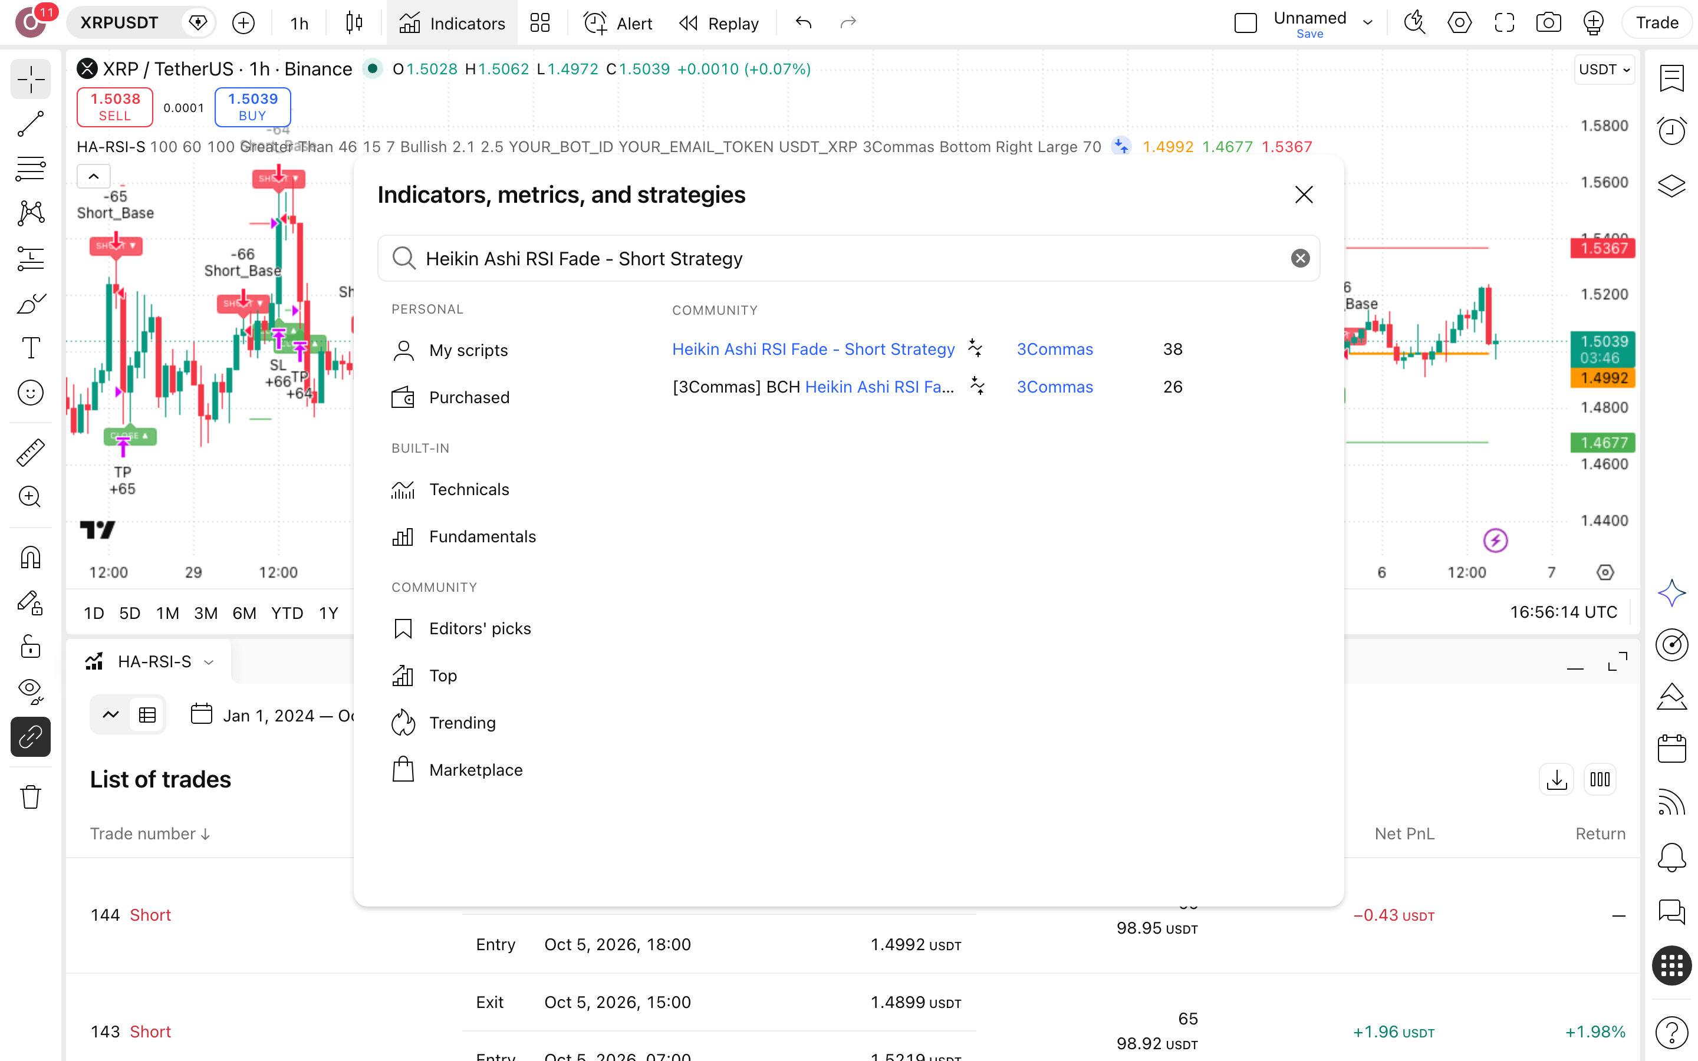Sort by Trade number column

point(150,833)
